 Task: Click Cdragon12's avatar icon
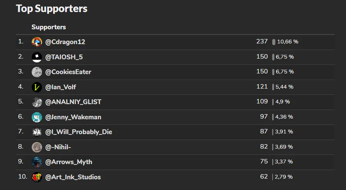pos(37,42)
